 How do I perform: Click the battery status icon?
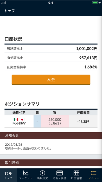coord(95,3)
